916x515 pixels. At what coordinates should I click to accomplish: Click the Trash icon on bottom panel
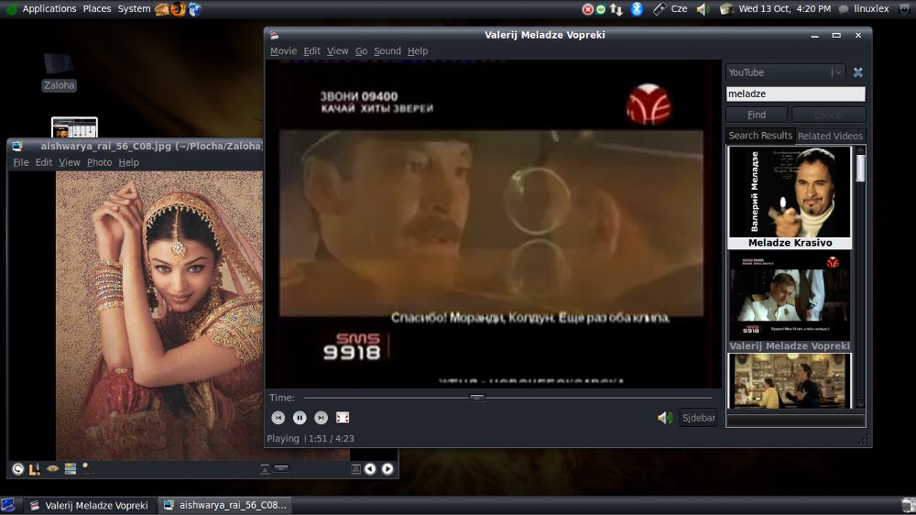[x=908, y=505]
